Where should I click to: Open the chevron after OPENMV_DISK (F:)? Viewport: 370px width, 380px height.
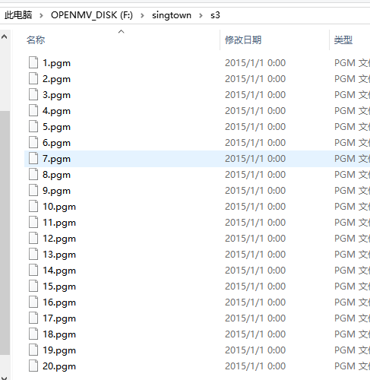coord(142,16)
